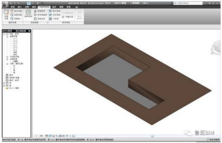This screenshot has height=143, width=222.
Task: Open the Revit application menu button
Action: point(5,4)
